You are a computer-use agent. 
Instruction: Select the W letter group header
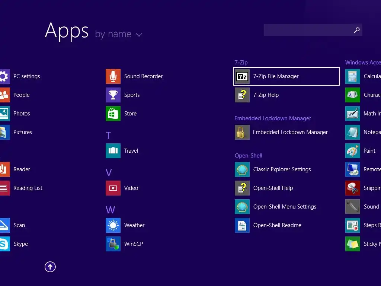(x=110, y=210)
